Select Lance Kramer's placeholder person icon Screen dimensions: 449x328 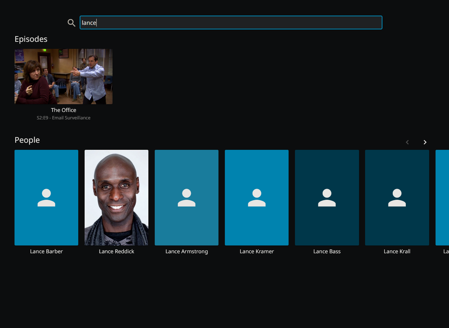[x=257, y=198]
